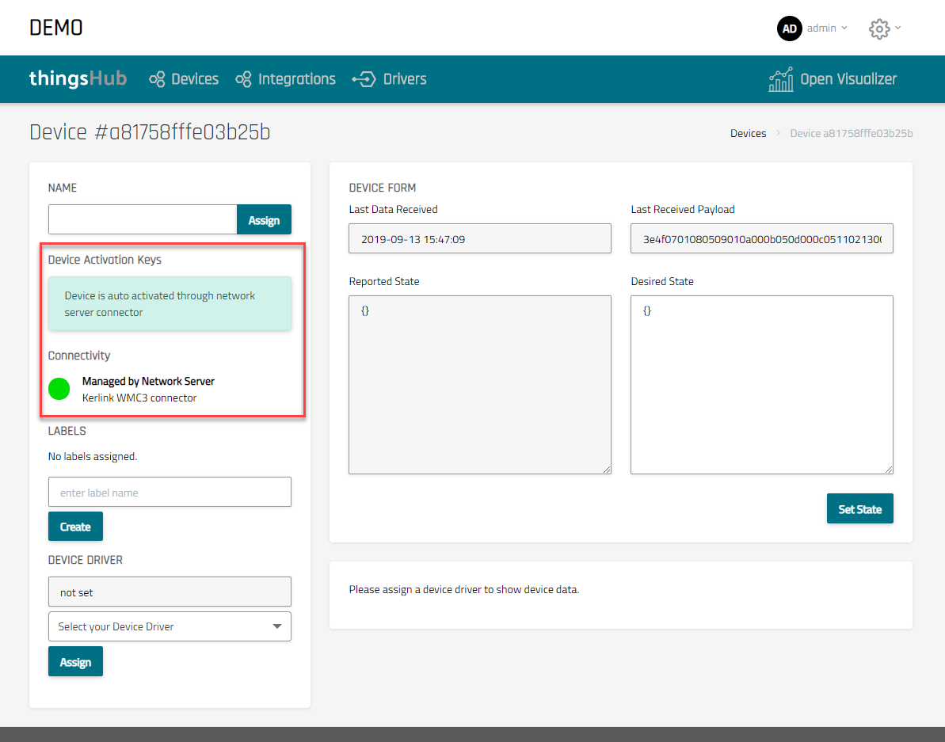Click the Devices breadcrumb link
Image resolution: width=945 pixels, height=742 pixels.
[x=748, y=133]
